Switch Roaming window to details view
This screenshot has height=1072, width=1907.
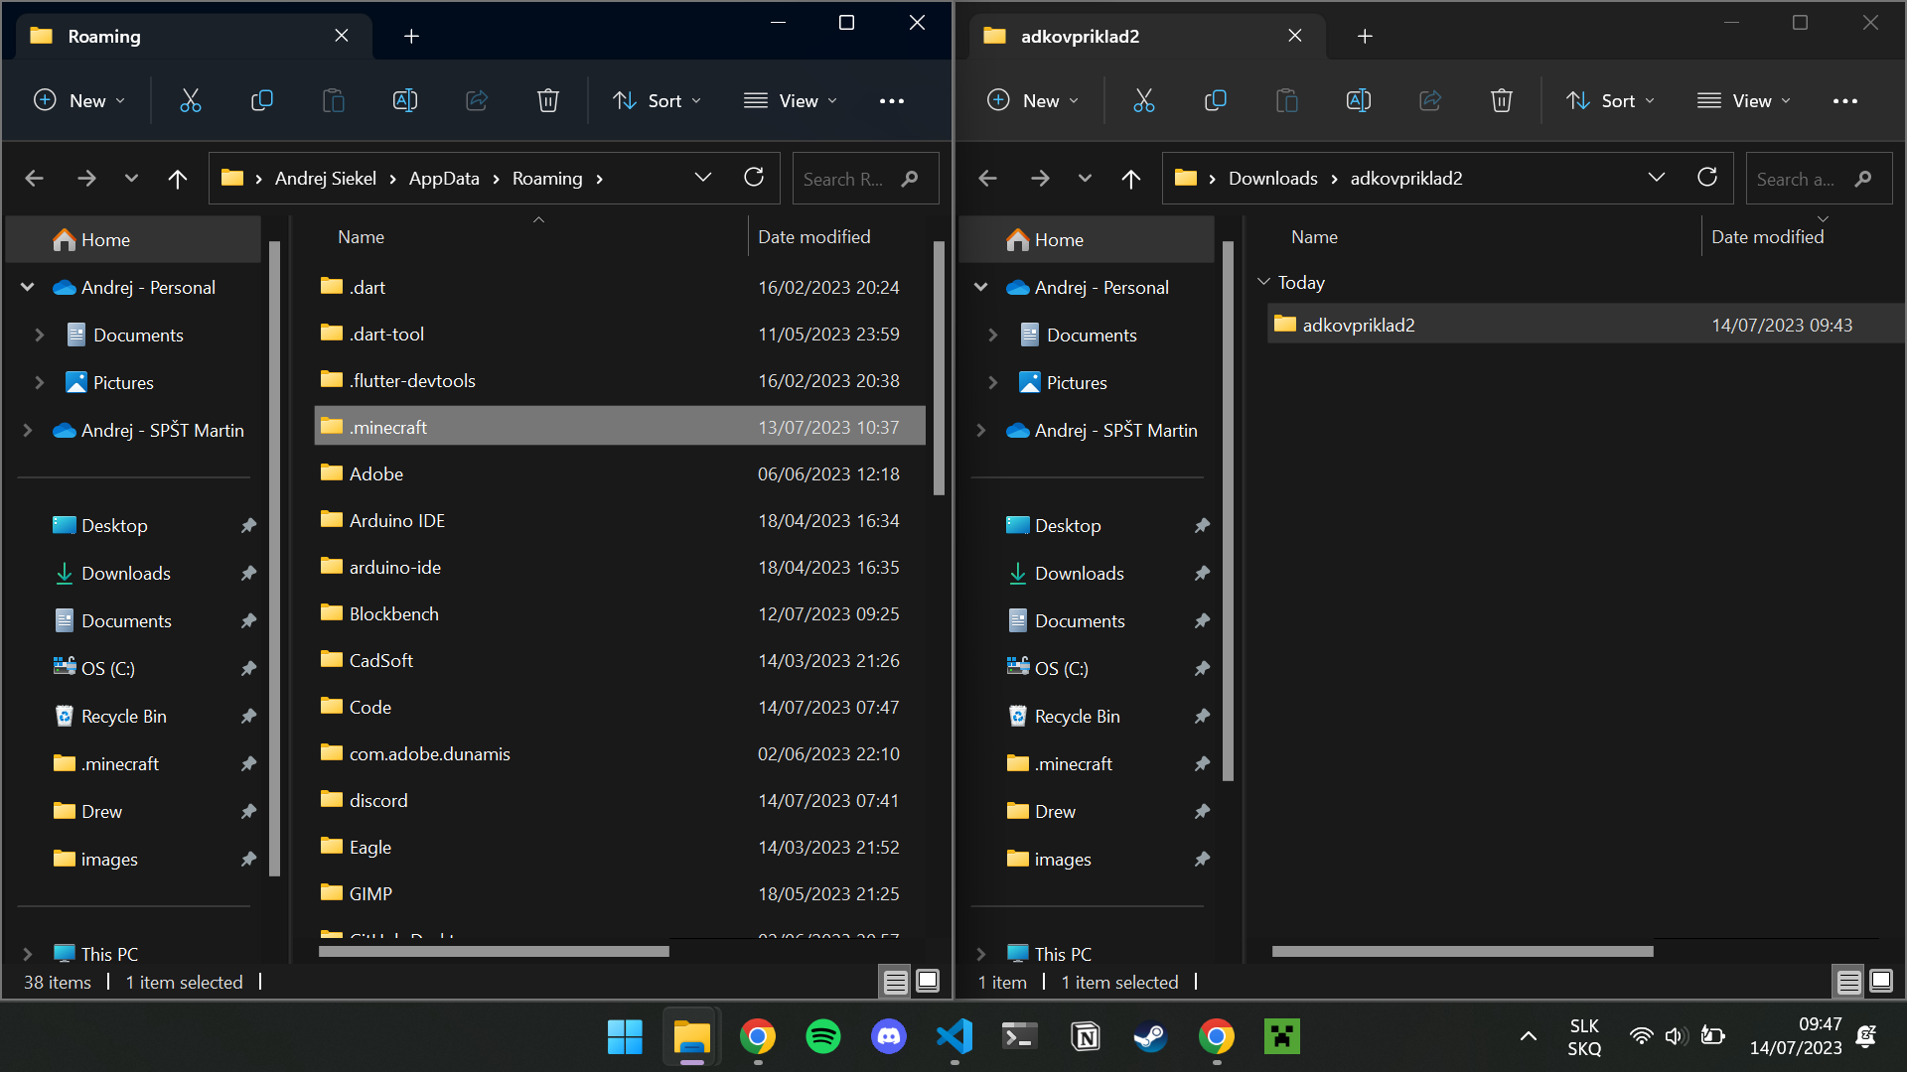coord(895,982)
